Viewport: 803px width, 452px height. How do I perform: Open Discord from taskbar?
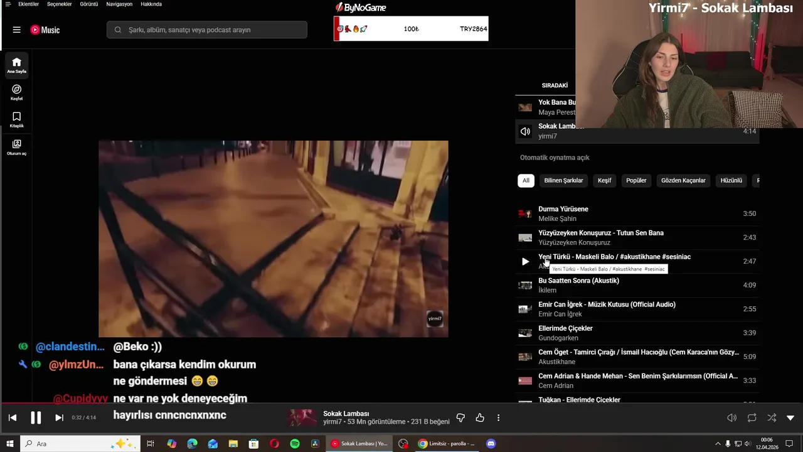491,443
